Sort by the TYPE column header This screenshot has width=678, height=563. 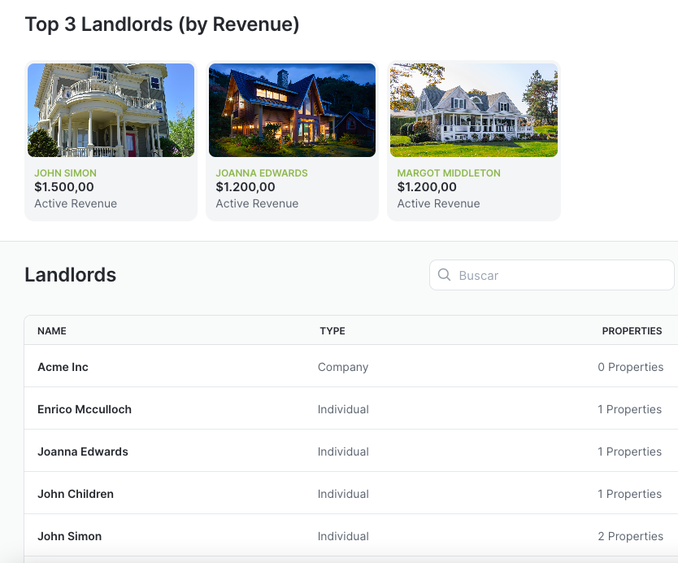click(x=332, y=331)
